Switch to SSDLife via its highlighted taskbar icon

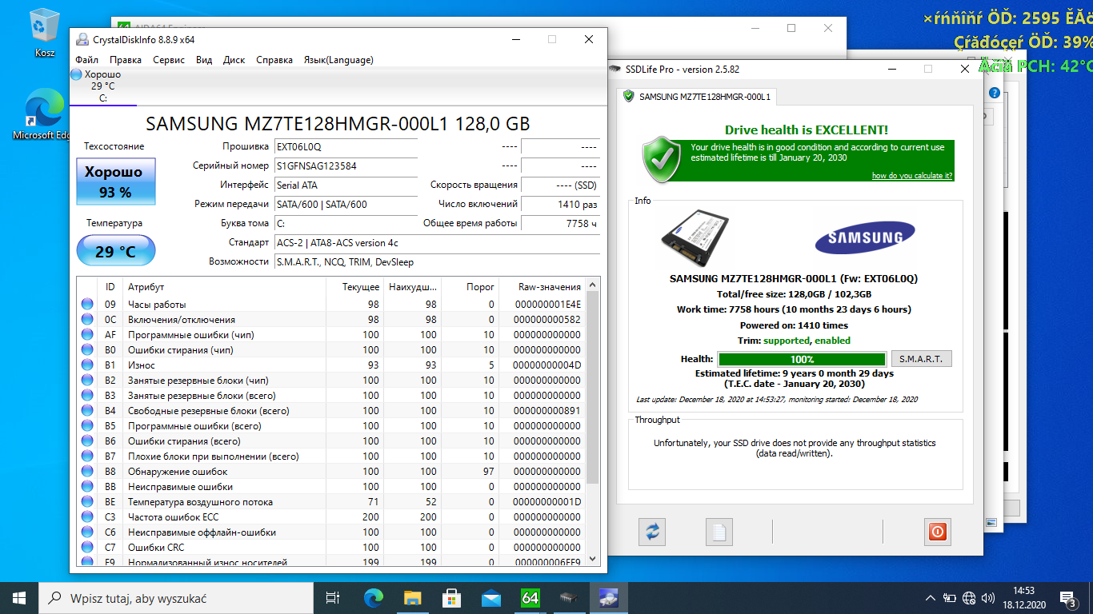click(608, 598)
